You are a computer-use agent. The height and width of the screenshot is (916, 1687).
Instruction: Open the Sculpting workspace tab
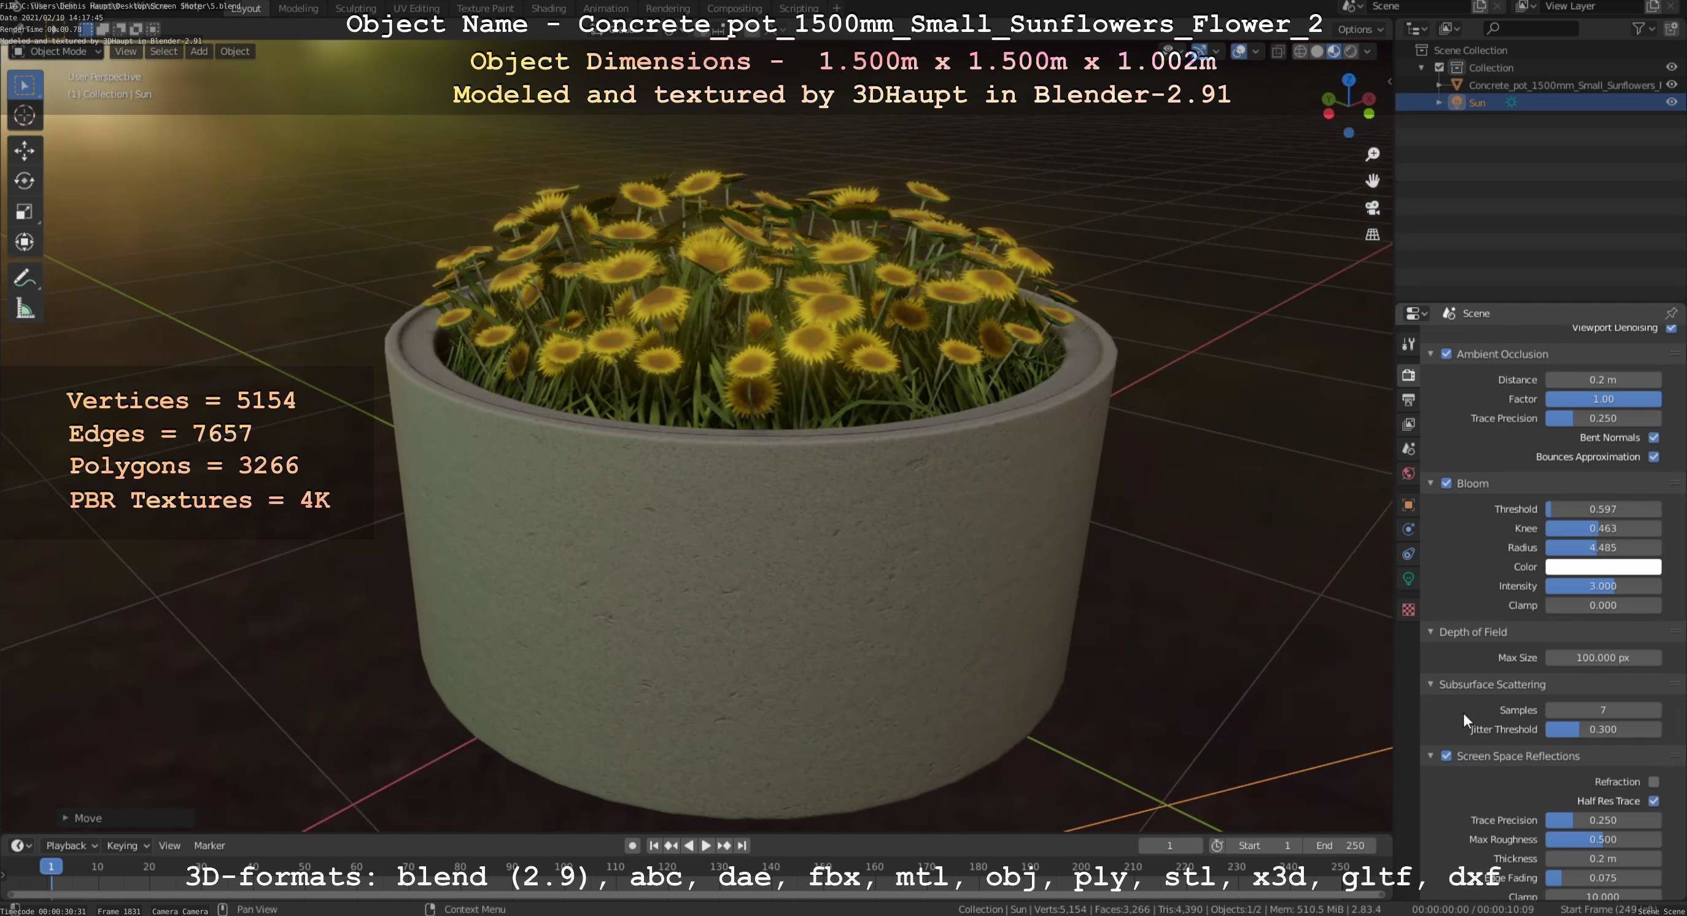[x=355, y=9]
